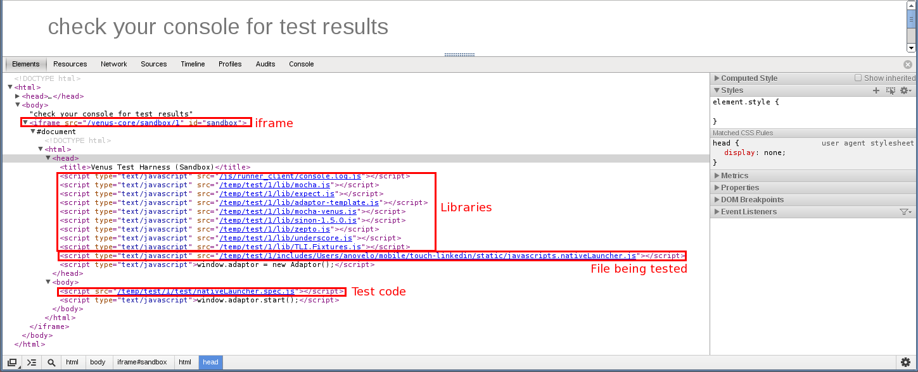Open the TLI.Fixtures.js link
The width and height of the screenshot is (918, 372).
pyautogui.click(x=290, y=247)
